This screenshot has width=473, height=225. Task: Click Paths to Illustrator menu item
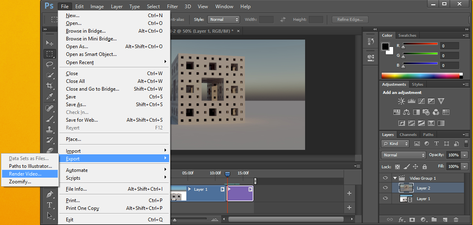click(x=29, y=166)
